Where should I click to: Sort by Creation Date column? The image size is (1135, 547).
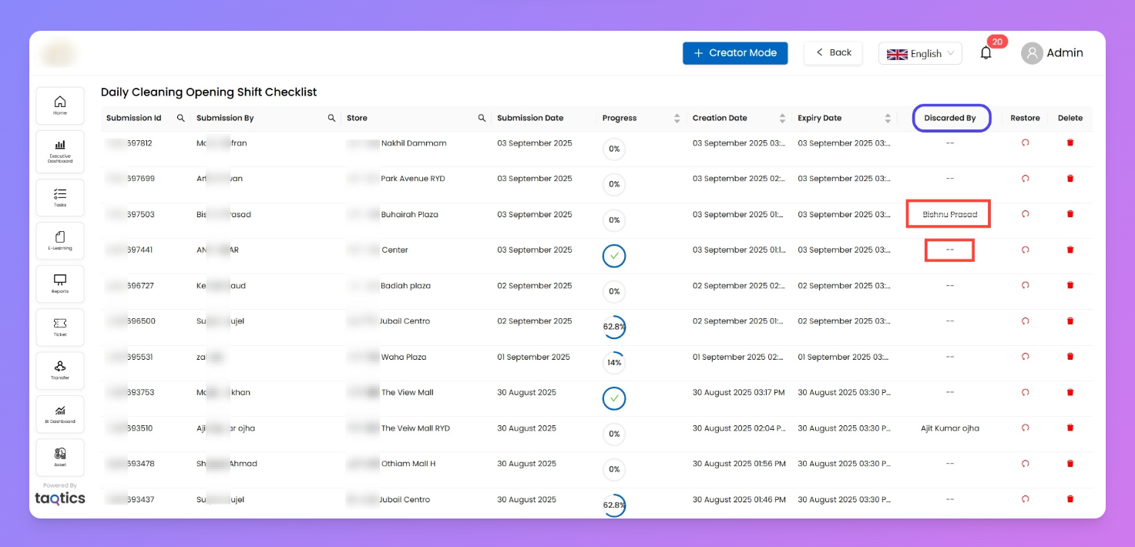point(782,118)
